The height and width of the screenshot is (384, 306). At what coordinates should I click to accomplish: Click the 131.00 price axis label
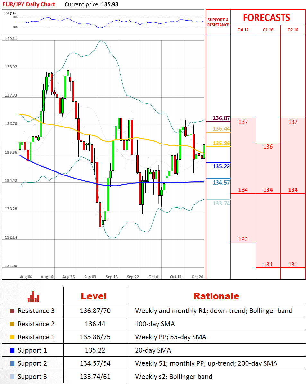click(x=11, y=266)
